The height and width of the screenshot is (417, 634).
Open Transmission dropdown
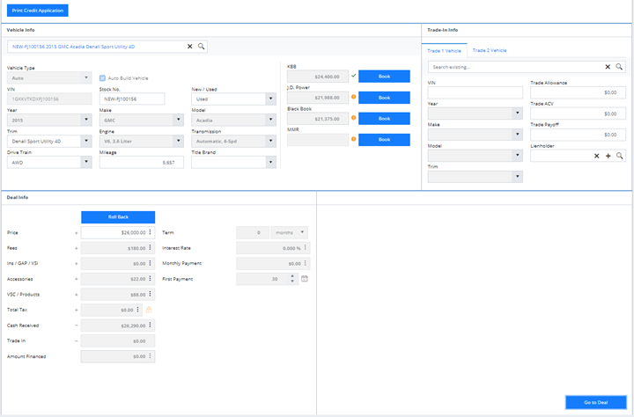pyautogui.click(x=271, y=141)
